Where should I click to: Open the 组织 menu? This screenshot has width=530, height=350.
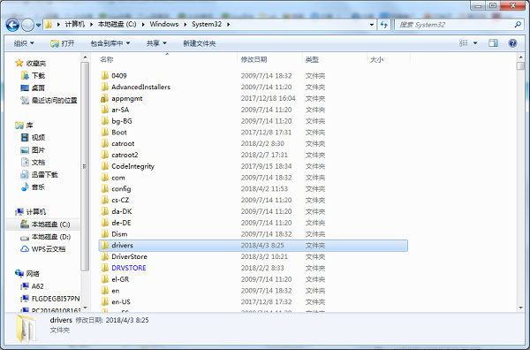point(24,43)
